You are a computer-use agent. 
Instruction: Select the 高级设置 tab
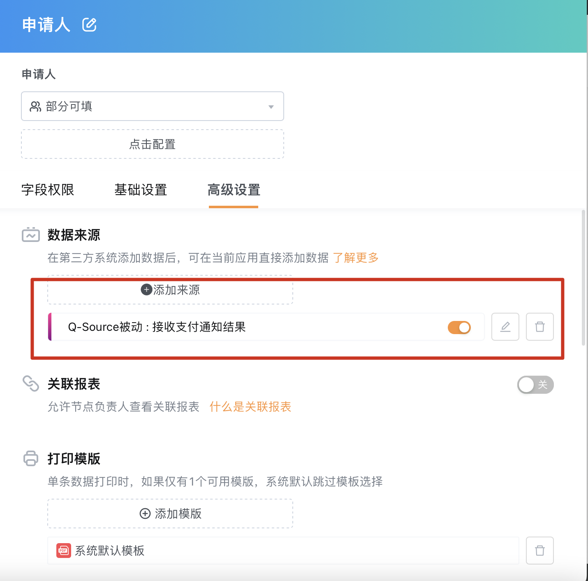234,190
